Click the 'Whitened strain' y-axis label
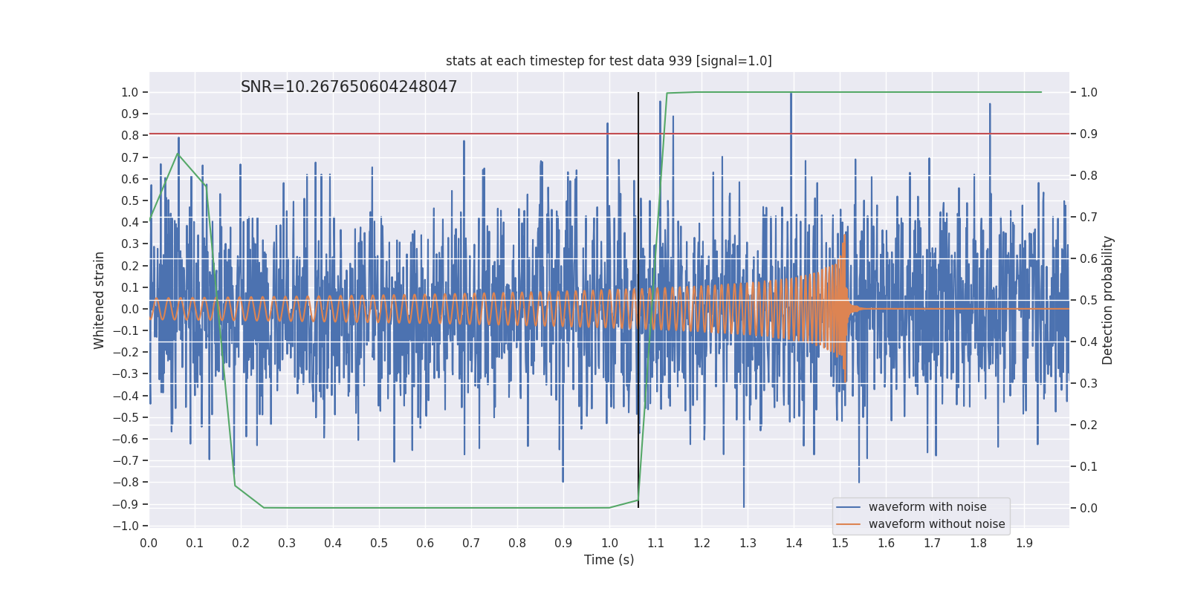The width and height of the screenshot is (1189, 594). [x=100, y=300]
